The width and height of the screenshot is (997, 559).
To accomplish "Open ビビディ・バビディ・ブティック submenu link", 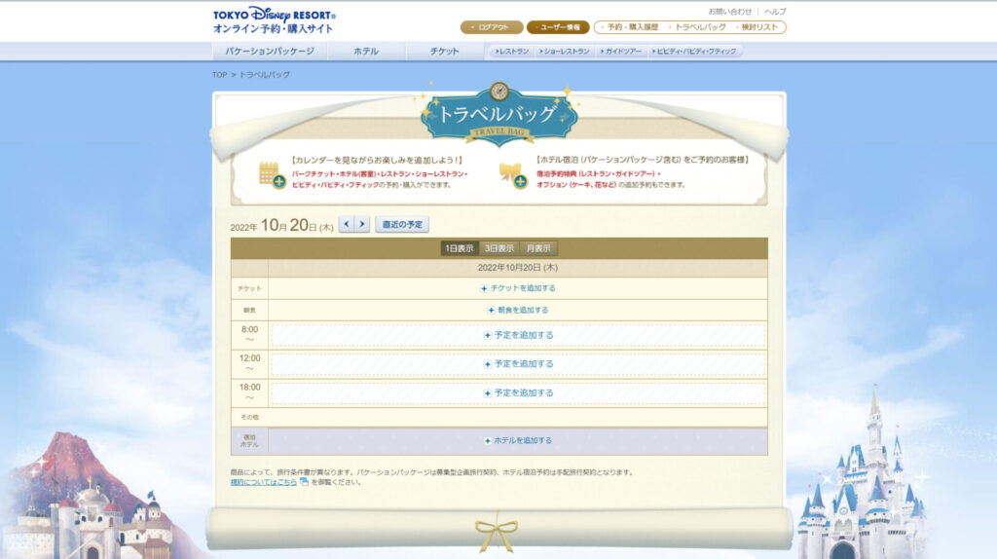I will coord(694,51).
